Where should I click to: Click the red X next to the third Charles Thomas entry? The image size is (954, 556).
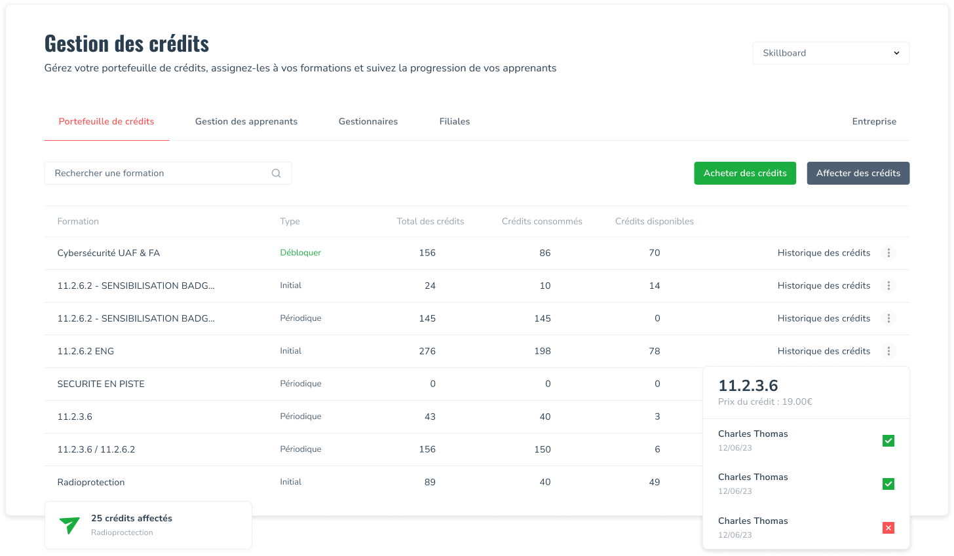[888, 528]
